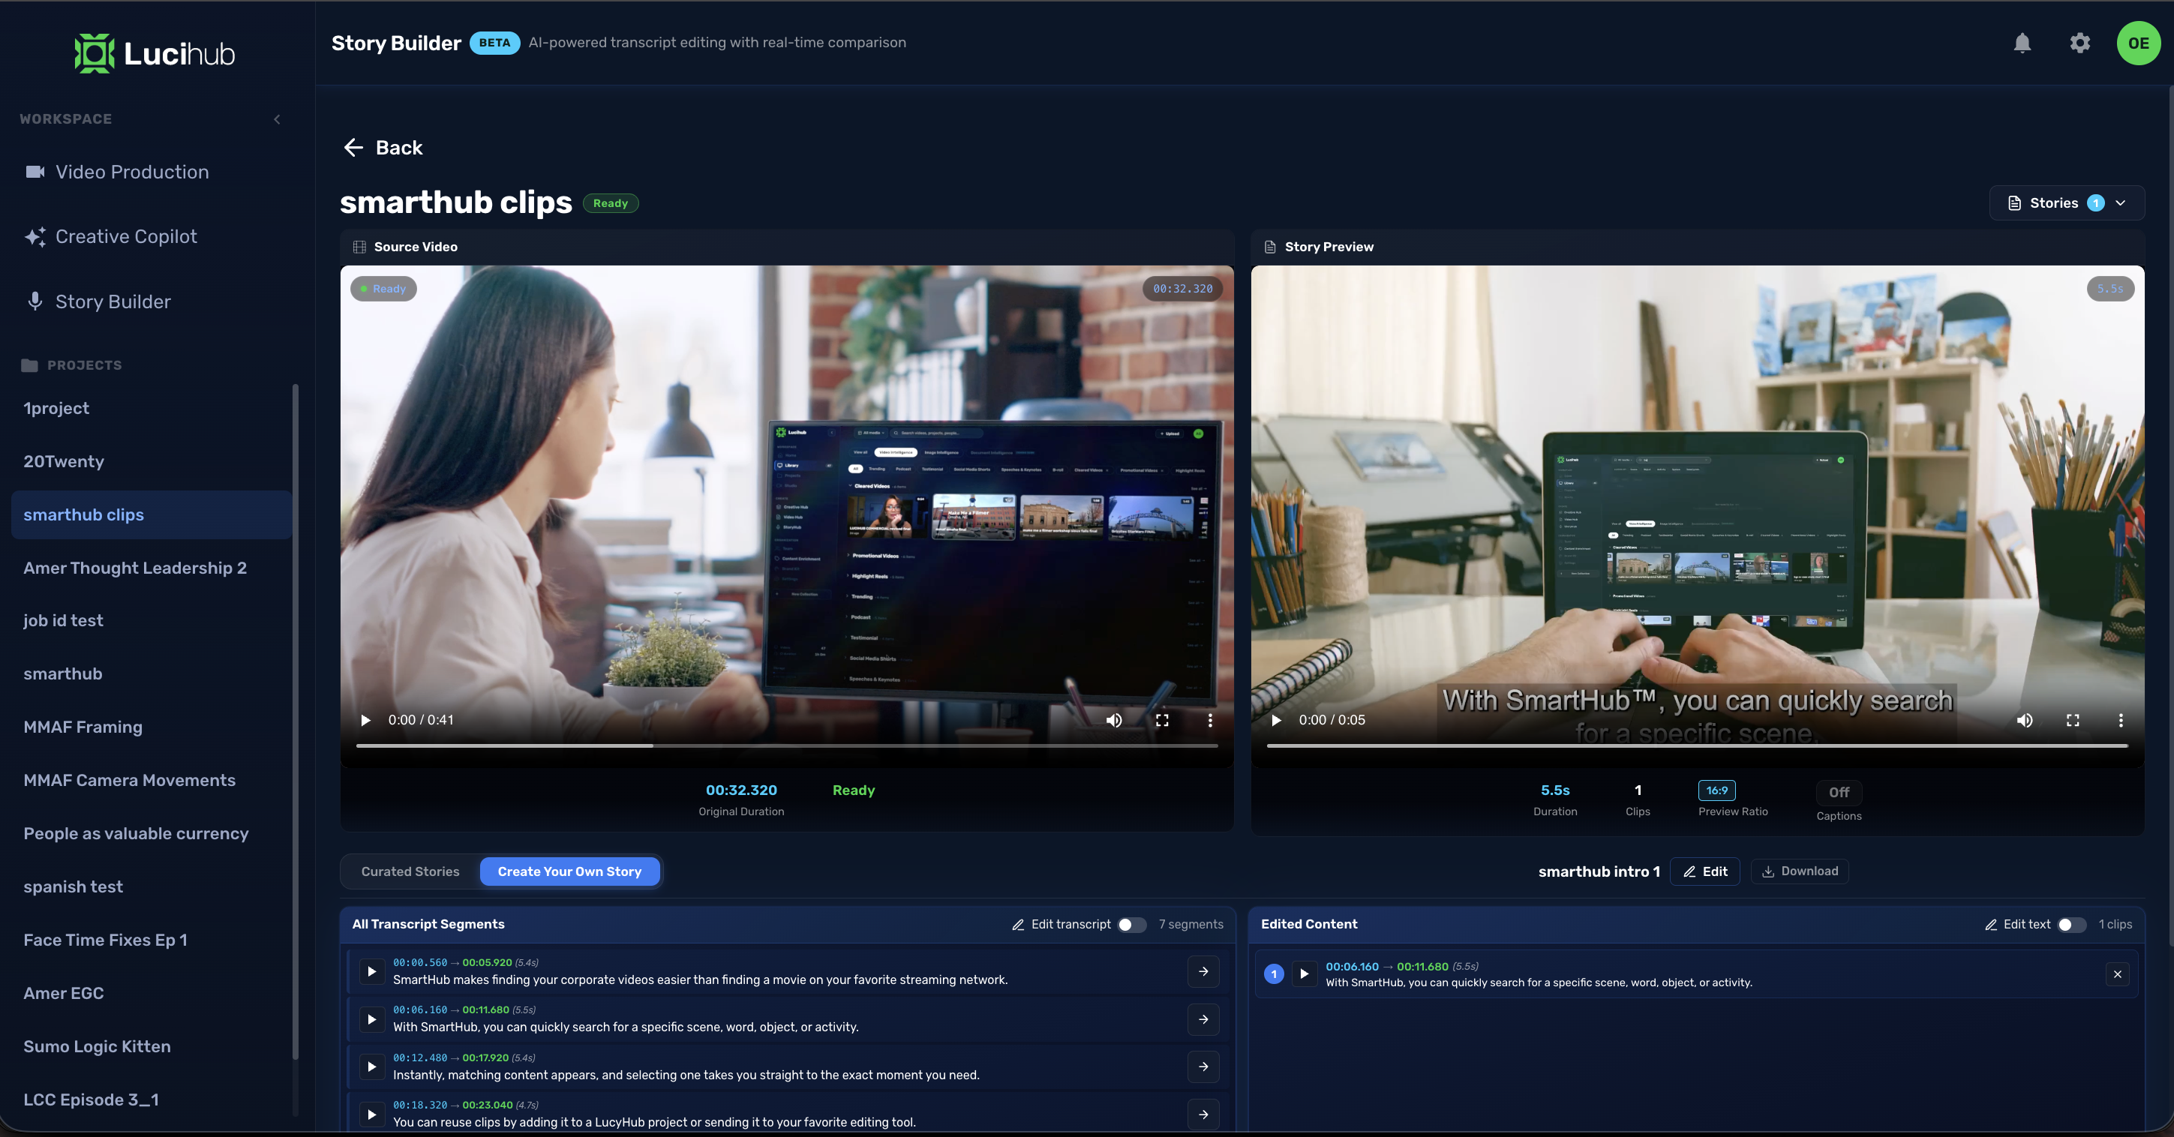Click the BETA badge
This screenshot has height=1137, width=2174.
(x=494, y=43)
